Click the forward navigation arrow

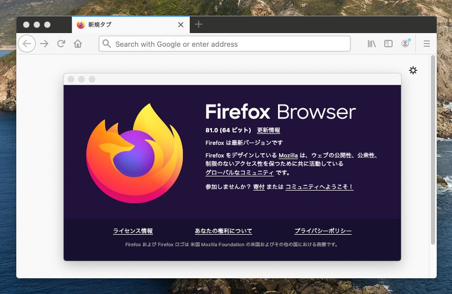(44, 44)
